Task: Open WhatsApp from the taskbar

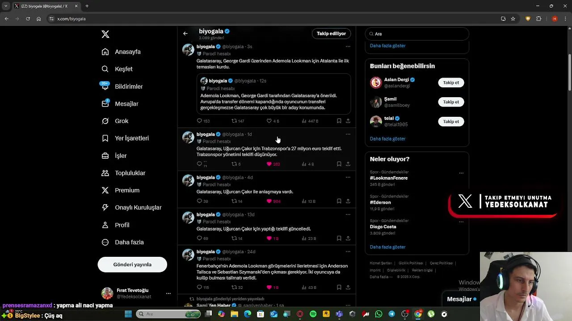Action: click(379, 314)
